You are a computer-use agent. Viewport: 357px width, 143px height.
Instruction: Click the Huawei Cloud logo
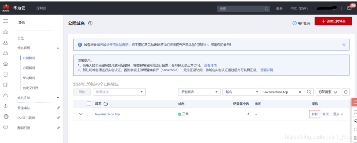(x=6, y=8)
